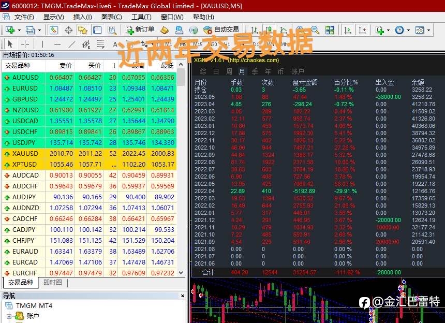
Task: Switch chart to candlestick style
Action: tap(269, 30)
